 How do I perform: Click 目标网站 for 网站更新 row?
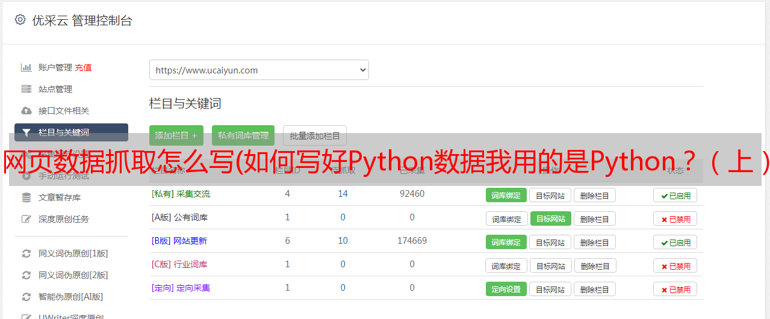550,242
